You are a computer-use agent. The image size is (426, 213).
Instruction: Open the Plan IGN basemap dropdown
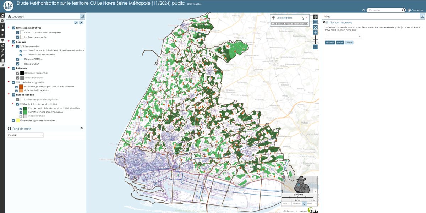[x=25, y=135]
